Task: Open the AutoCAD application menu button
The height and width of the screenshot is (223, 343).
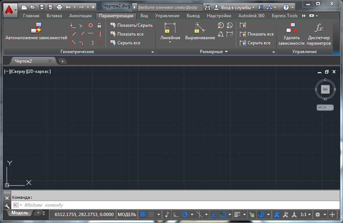Action: (10, 10)
